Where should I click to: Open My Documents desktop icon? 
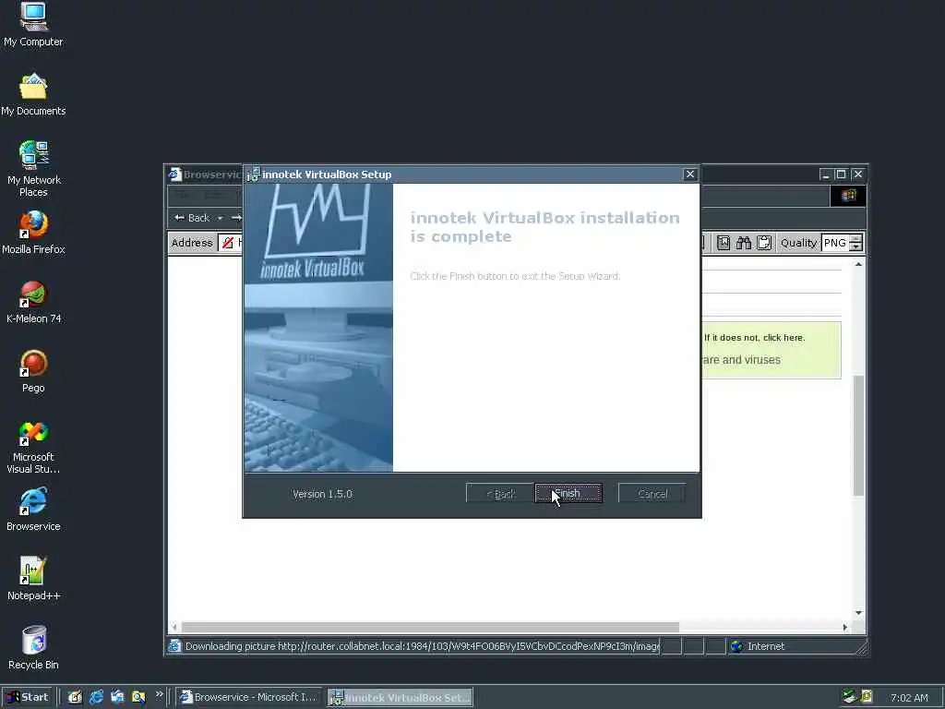pyautogui.click(x=33, y=95)
